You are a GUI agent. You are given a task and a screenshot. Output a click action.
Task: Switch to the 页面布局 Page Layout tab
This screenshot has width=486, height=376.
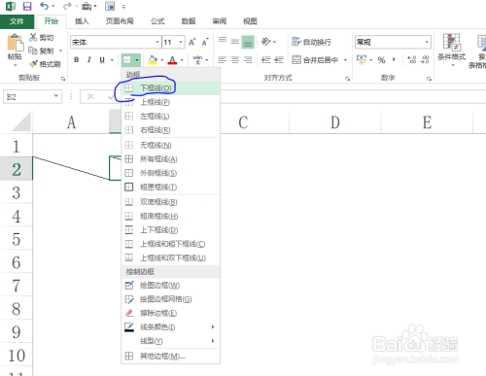120,21
